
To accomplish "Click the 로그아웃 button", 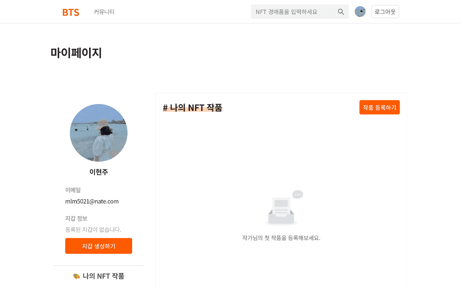I will click(x=385, y=12).
